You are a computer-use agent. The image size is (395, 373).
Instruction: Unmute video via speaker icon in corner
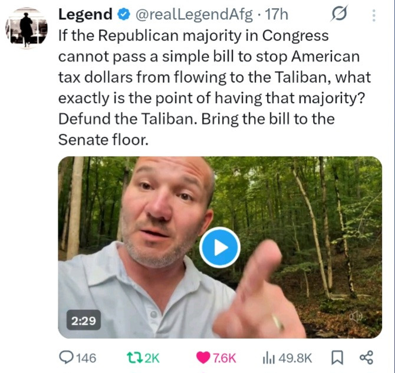click(x=356, y=316)
